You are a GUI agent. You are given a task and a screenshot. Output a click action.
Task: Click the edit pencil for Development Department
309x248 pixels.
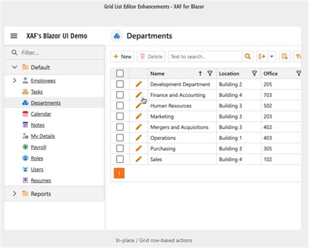139,84
